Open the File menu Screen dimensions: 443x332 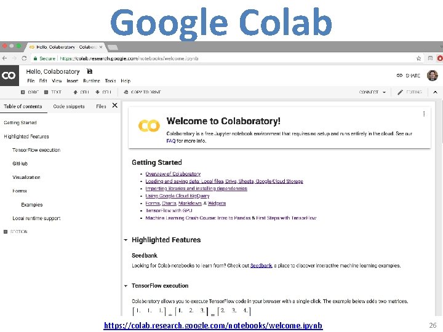pyautogui.click(x=31, y=81)
